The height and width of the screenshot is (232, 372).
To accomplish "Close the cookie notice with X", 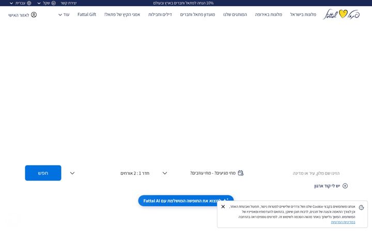I will coord(223,207).
